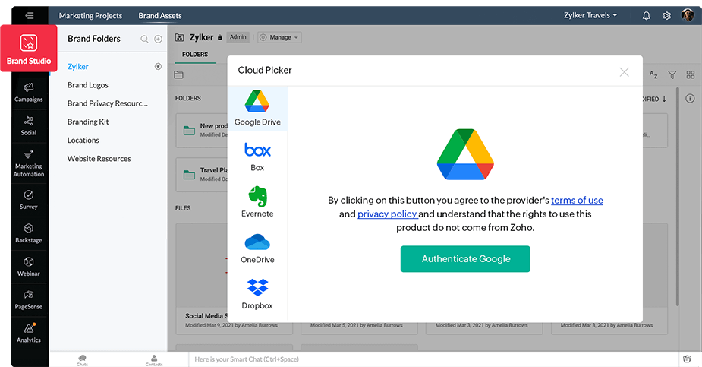Open the Survey module
This screenshot has width=702, height=367.
29,200
